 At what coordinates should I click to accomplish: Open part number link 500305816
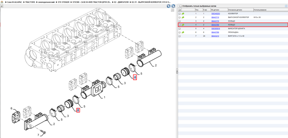tap(215, 29)
